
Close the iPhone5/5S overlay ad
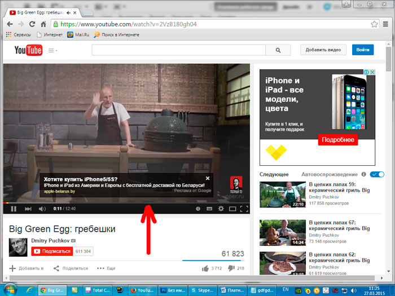coord(208,178)
